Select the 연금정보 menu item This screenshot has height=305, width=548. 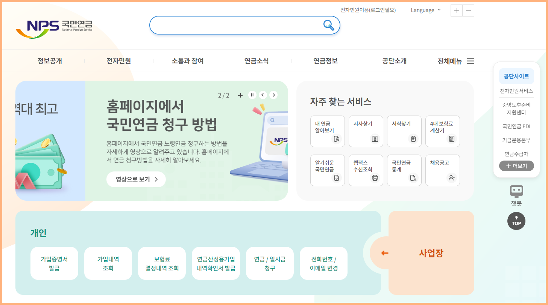tap(325, 61)
